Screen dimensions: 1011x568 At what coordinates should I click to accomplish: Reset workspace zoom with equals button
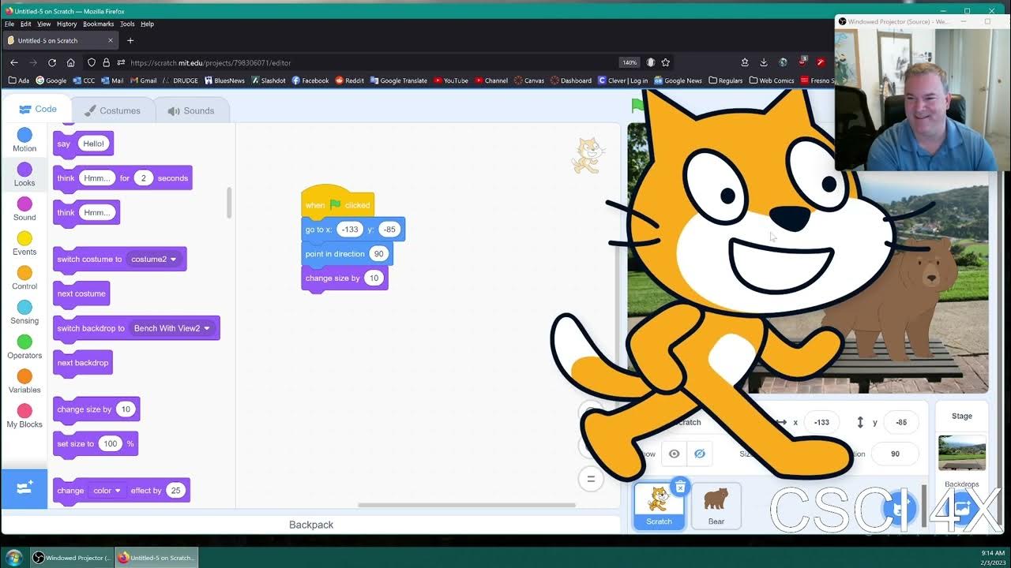(590, 478)
